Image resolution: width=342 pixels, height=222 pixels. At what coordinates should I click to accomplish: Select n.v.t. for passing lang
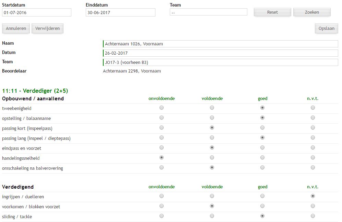tap(313, 138)
